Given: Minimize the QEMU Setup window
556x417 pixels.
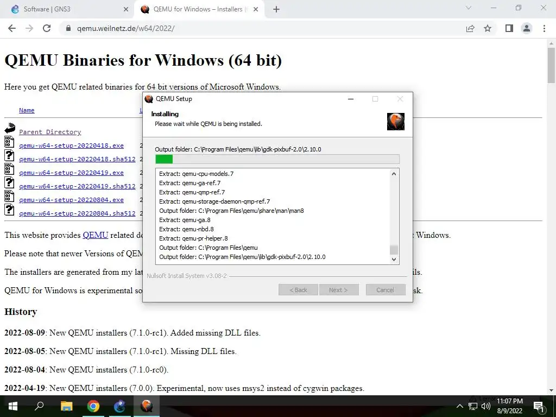Looking at the screenshot, I should (351, 99).
